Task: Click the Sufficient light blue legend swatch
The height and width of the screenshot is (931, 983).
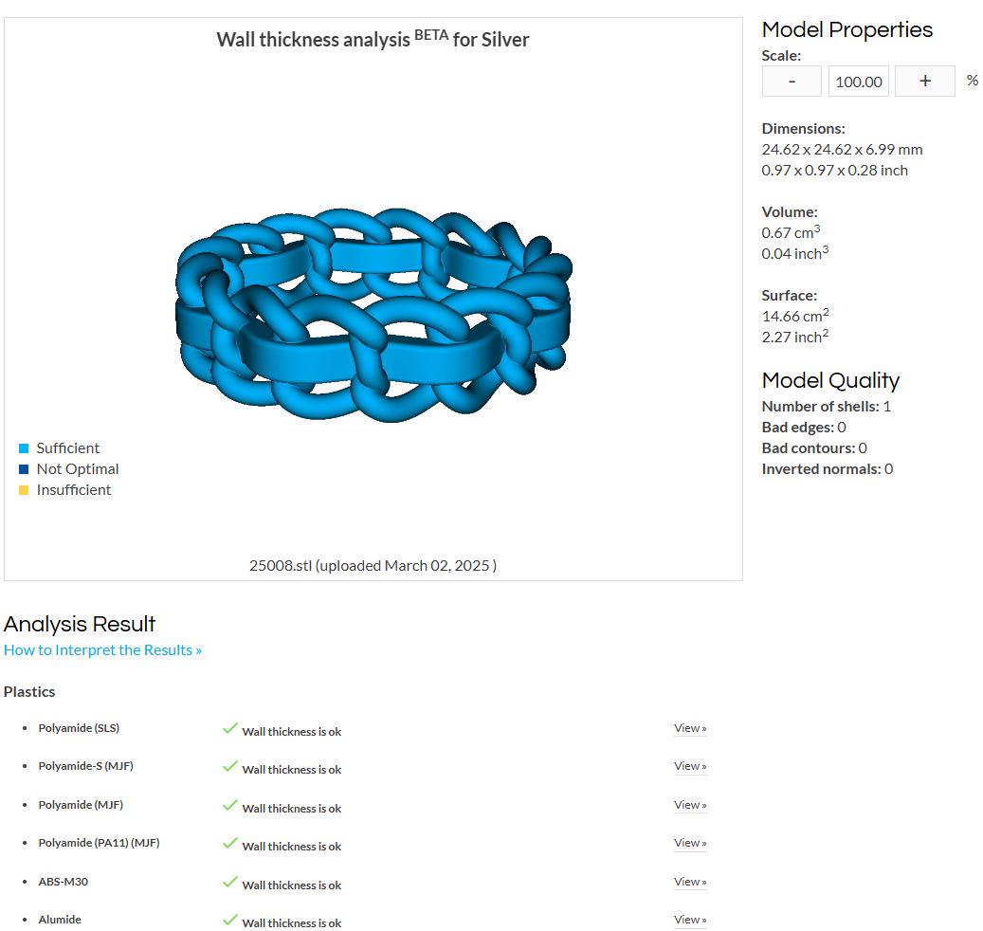Action: pyautogui.click(x=24, y=448)
